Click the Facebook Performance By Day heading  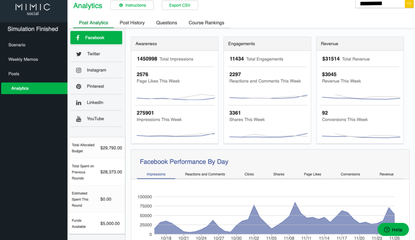(x=184, y=162)
